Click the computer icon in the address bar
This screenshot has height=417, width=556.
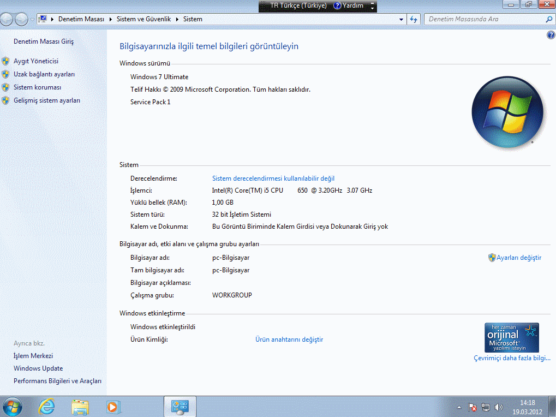(x=43, y=19)
